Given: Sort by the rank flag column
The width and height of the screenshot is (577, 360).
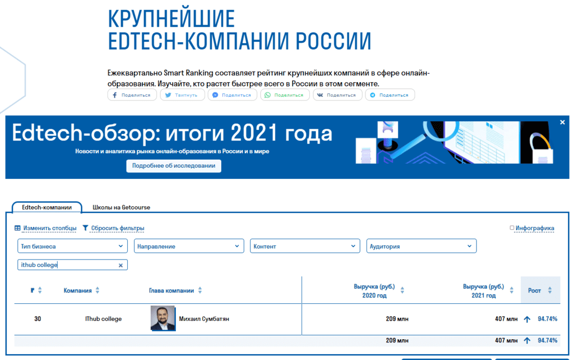Looking at the screenshot, I should (40, 290).
